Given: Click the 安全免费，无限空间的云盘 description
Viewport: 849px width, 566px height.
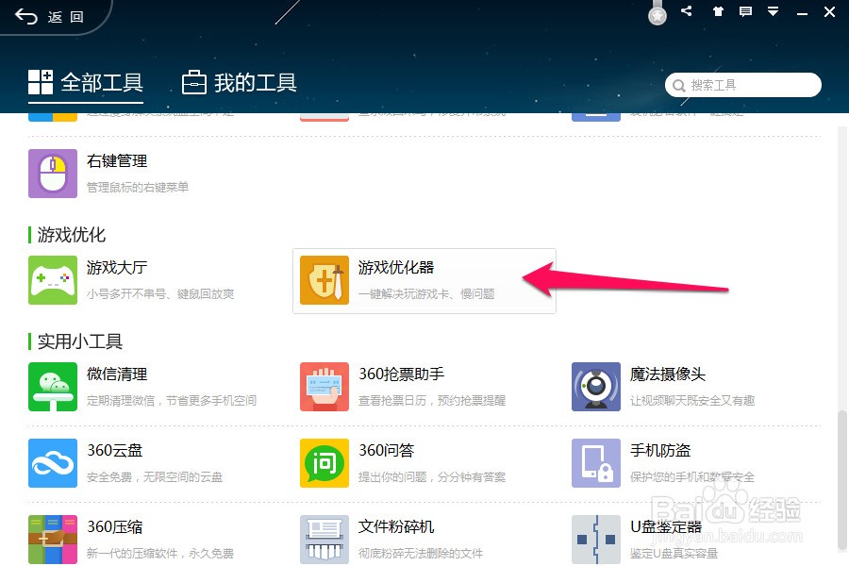Looking at the screenshot, I should coord(155,477).
